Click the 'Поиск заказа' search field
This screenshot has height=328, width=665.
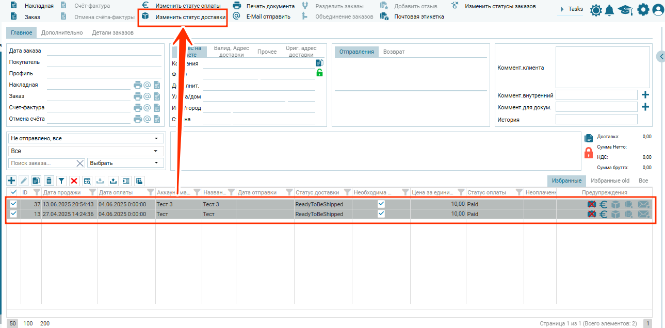(x=41, y=163)
